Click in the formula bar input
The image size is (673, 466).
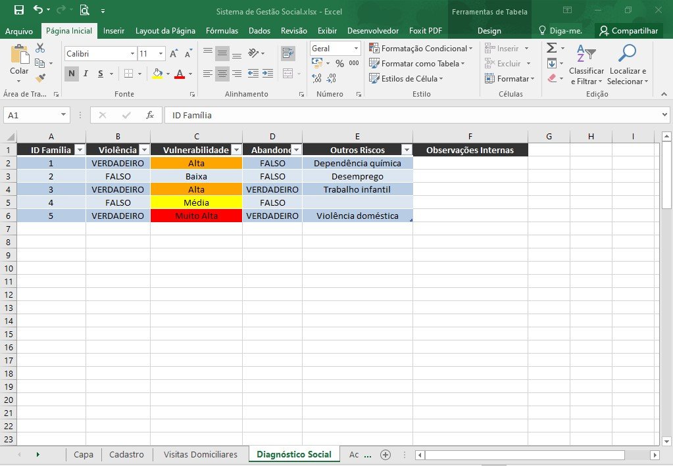(x=412, y=115)
